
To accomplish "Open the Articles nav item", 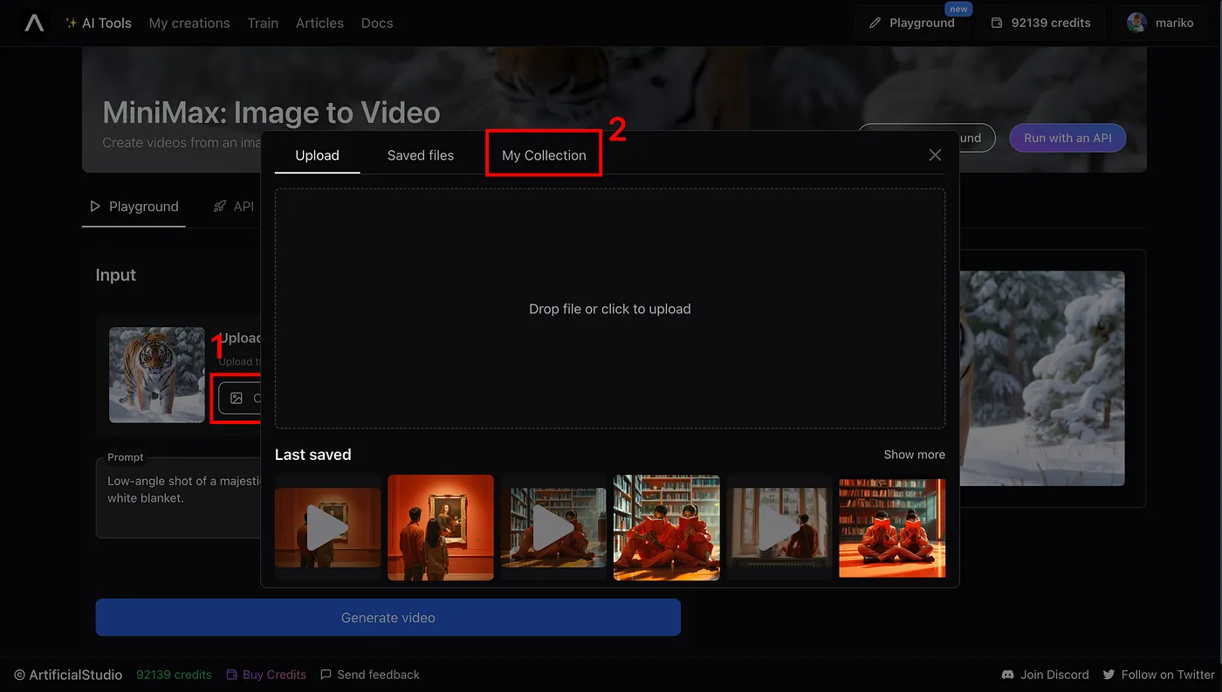I will point(319,23).
